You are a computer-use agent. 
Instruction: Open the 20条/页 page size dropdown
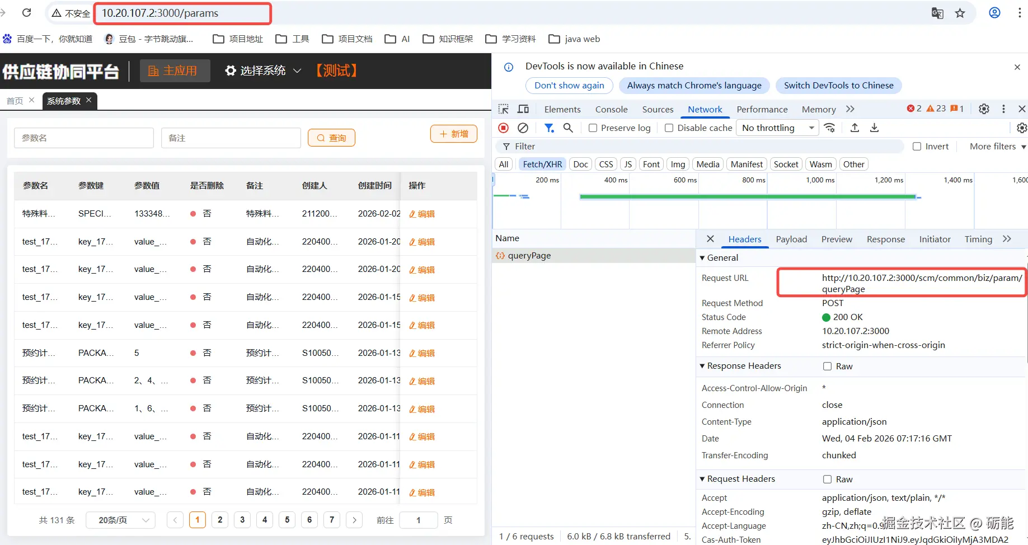[120, 520]
